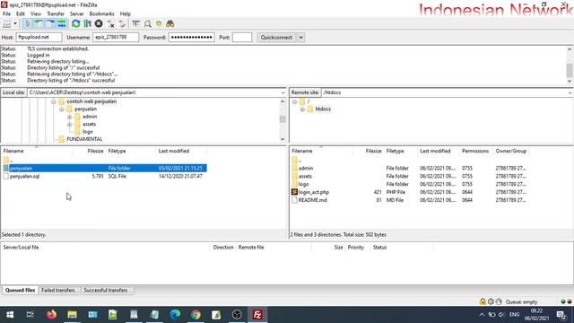Search for files with binoculars icon
This screenshot has height=323, width=574.
pyautogui.click(x=170, y=24)
